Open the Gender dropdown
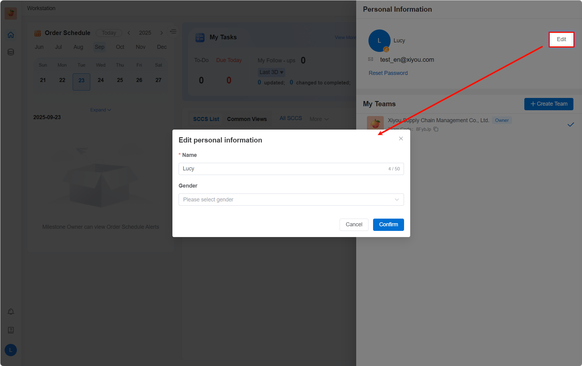Screen dimensions: 582x366 tap(291, 200)
